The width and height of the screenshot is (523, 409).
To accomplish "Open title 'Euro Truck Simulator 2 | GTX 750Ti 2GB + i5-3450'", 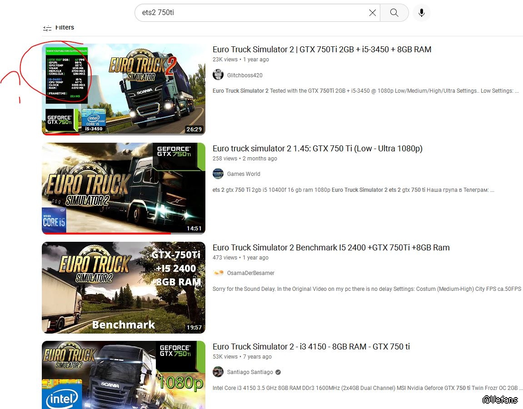I will pyautogui.click(x=322, y=50).
